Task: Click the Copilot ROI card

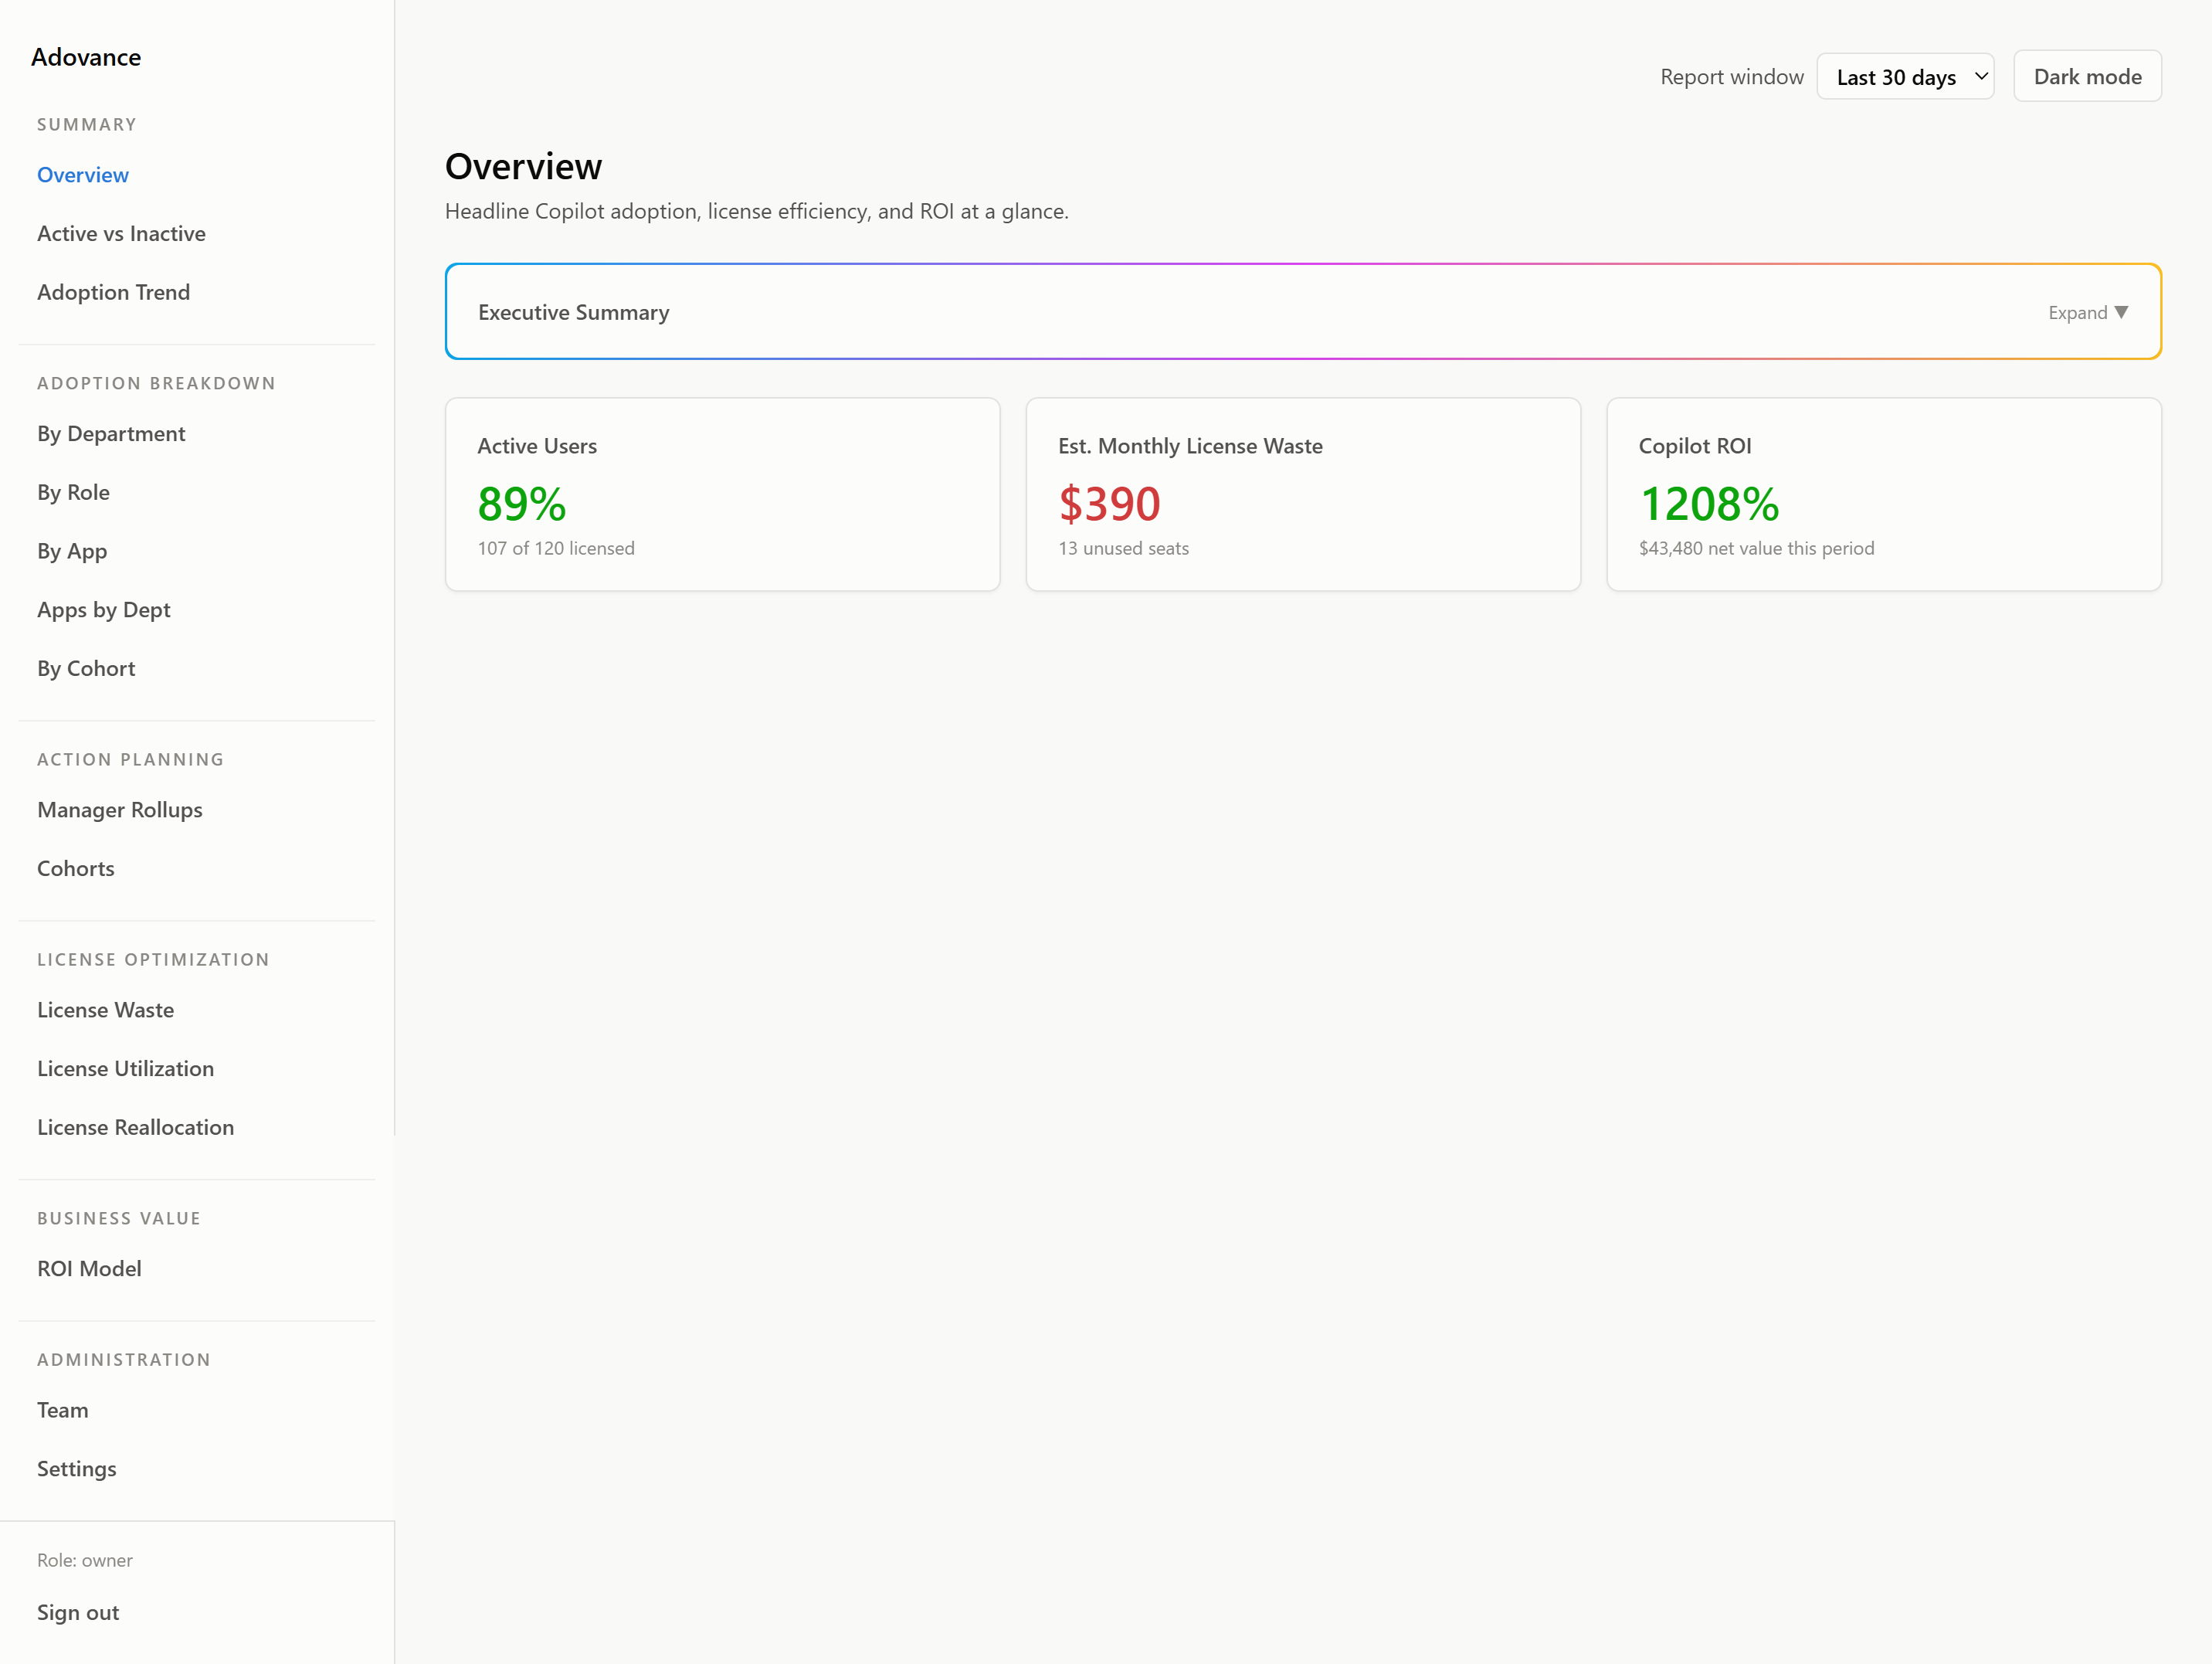Action: click(x=1884, y=494)
